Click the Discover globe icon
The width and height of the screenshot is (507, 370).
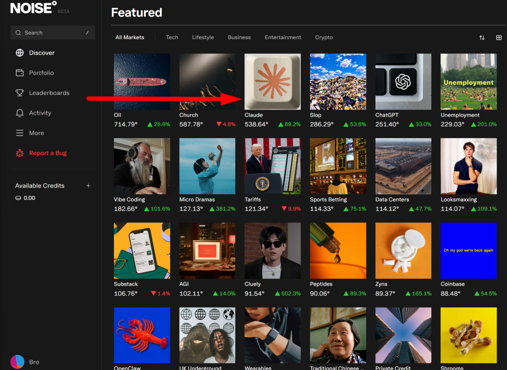(x=19, y=53)
